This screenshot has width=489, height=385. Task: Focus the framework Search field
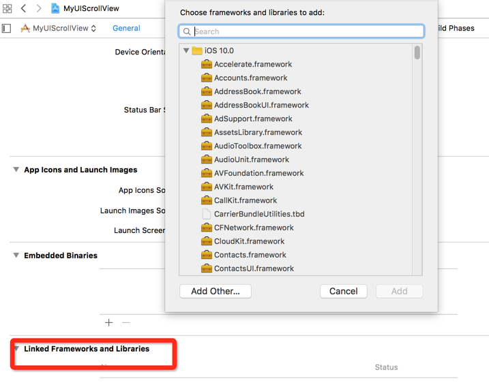tap(301, 31)
